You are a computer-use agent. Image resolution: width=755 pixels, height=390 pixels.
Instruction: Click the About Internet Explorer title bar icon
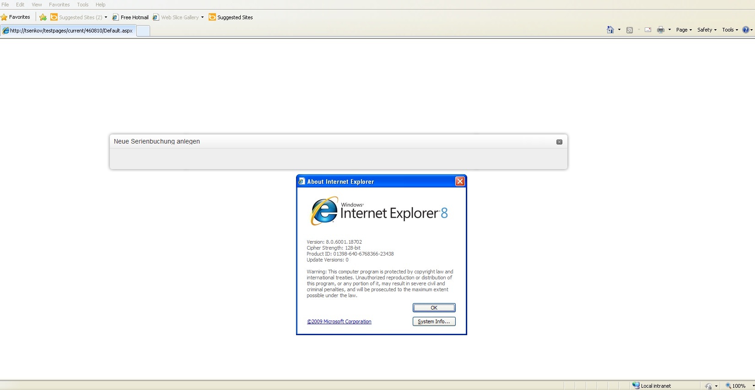point(302,182)
